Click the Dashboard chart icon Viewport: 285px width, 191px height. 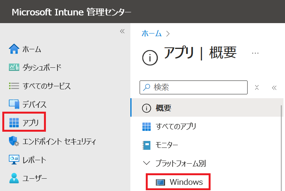(14, 67)
